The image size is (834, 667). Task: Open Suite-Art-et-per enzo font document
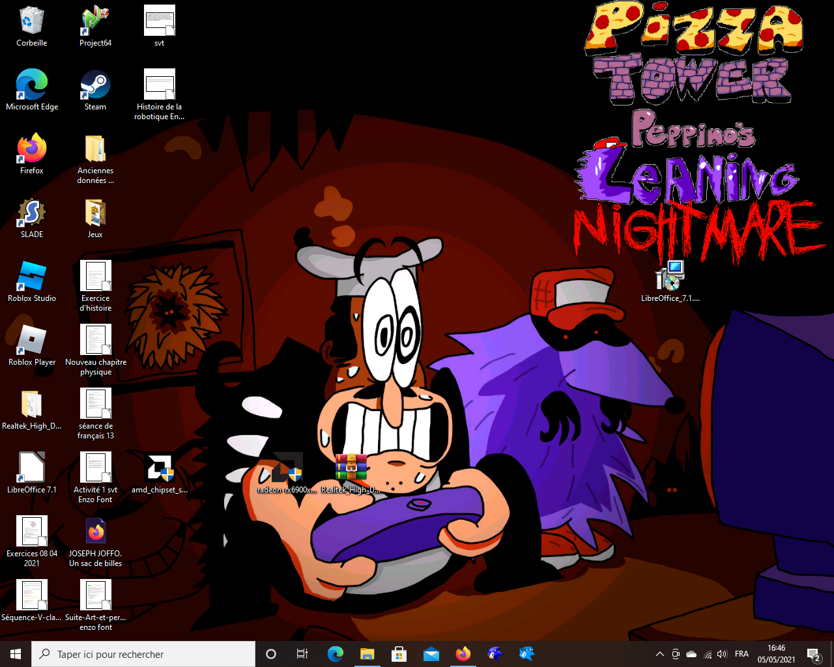(95, 605)
